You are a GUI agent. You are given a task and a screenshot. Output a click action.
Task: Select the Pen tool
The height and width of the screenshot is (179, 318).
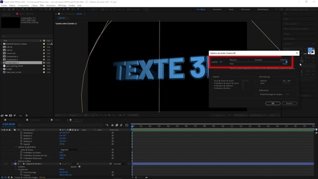tap(50, 9)
